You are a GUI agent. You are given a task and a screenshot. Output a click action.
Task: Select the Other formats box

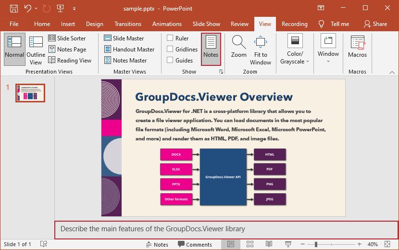176,200
